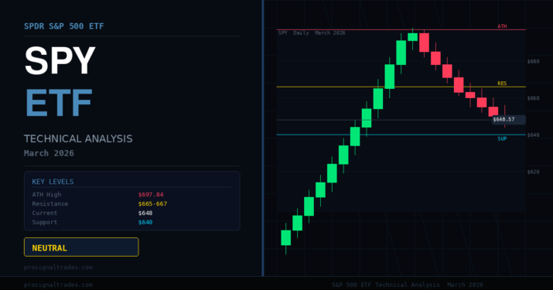Click the red ATH label on the chart

502,26
